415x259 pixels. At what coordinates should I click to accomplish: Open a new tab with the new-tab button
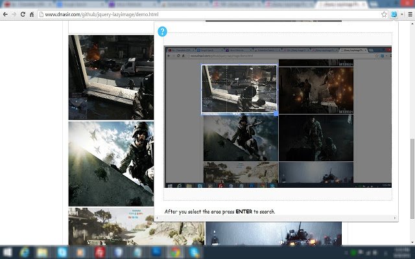[374, 5]
